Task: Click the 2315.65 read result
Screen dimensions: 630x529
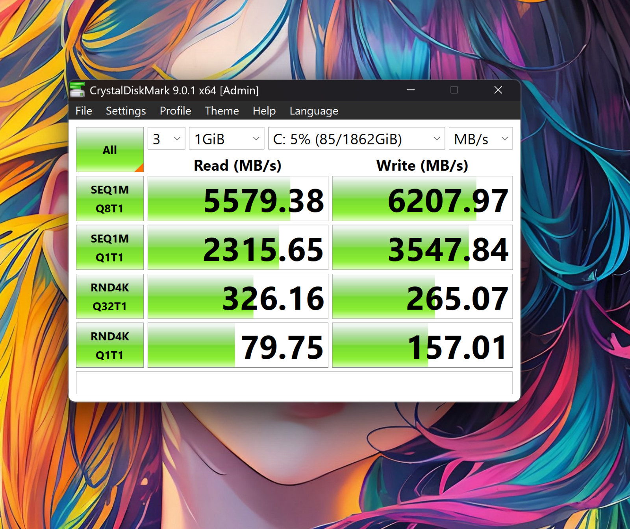Action: tap(238, 247)
